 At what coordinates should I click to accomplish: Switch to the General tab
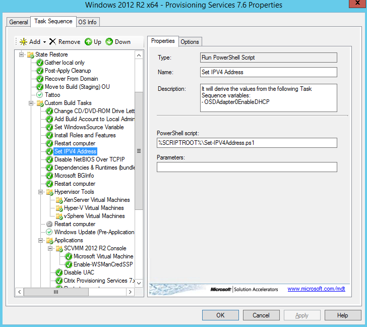[x=19, y=22]
